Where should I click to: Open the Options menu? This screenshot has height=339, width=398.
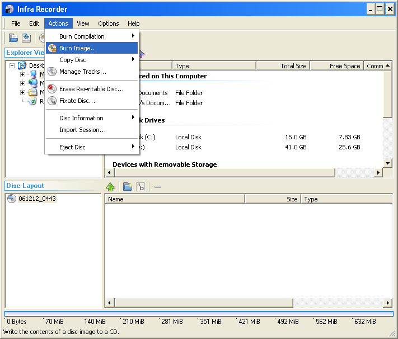(109, 23)
